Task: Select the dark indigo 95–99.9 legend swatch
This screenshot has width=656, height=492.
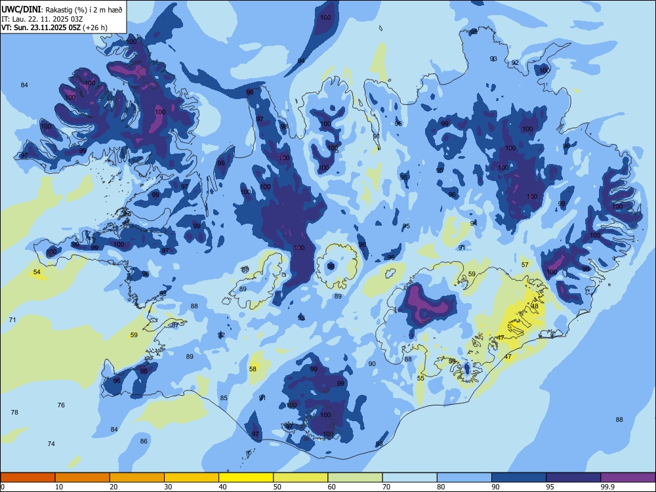Action: pos(573,478)
